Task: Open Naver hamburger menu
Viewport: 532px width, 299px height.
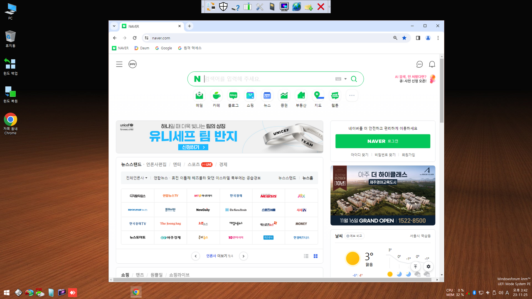Action: coord(119,64)
